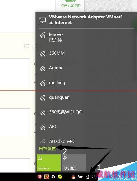Open the green plus taskbar icon
The image size is (137, 181).
[60, 177]
